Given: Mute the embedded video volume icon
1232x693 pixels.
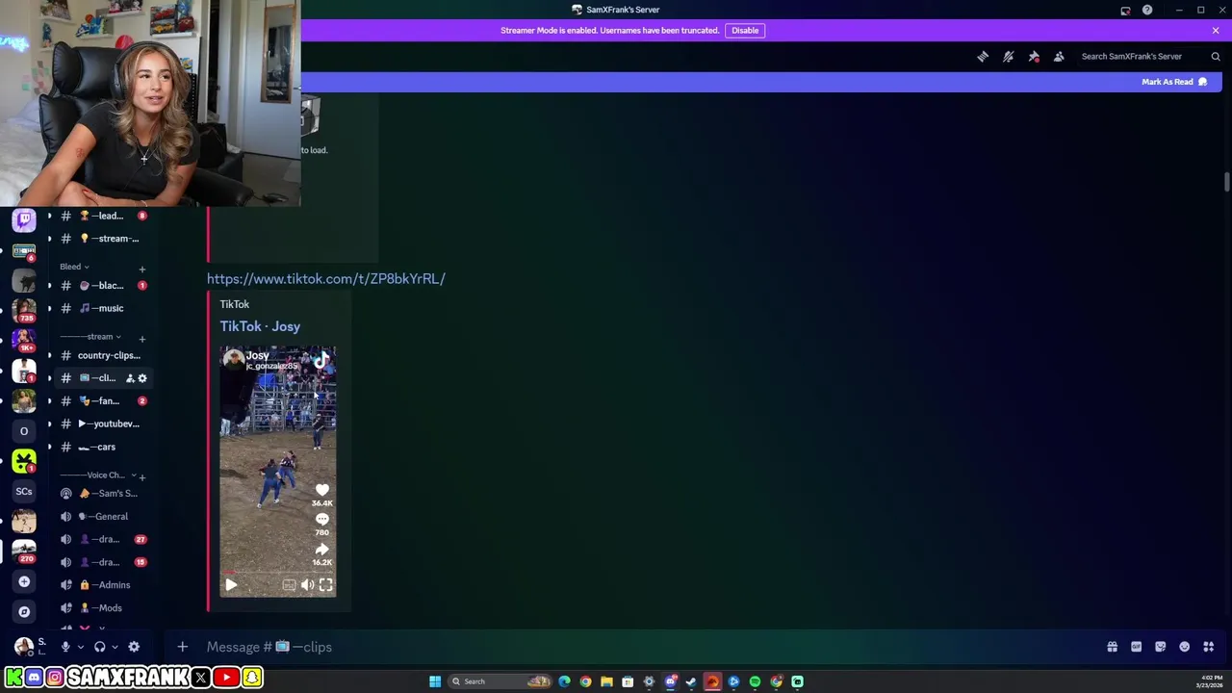Looking at the screenshot, I should (x=307, y=584).
